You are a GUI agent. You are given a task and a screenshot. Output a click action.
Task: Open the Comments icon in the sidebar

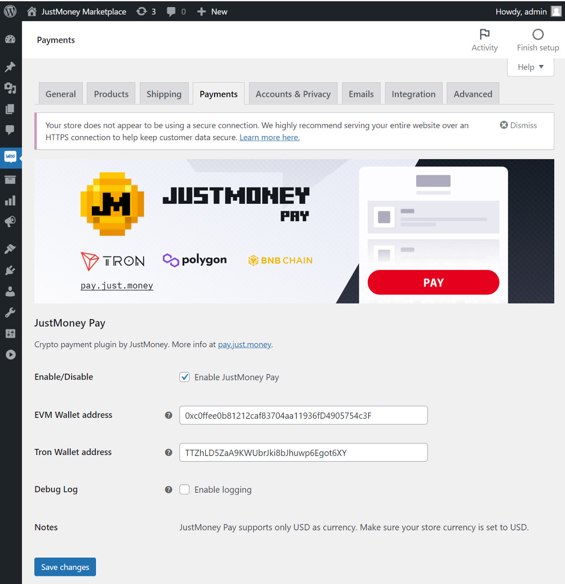[10, 130]
